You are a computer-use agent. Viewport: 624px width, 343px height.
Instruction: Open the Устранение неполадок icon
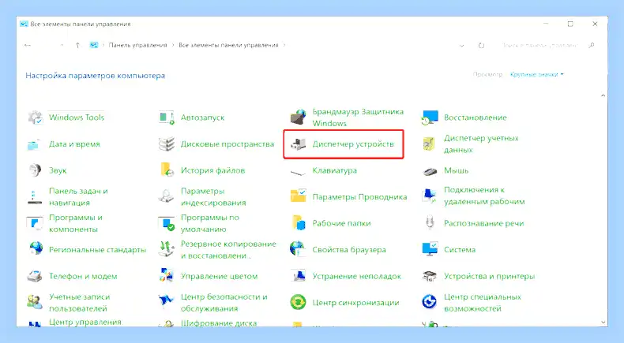coord(298,276)
